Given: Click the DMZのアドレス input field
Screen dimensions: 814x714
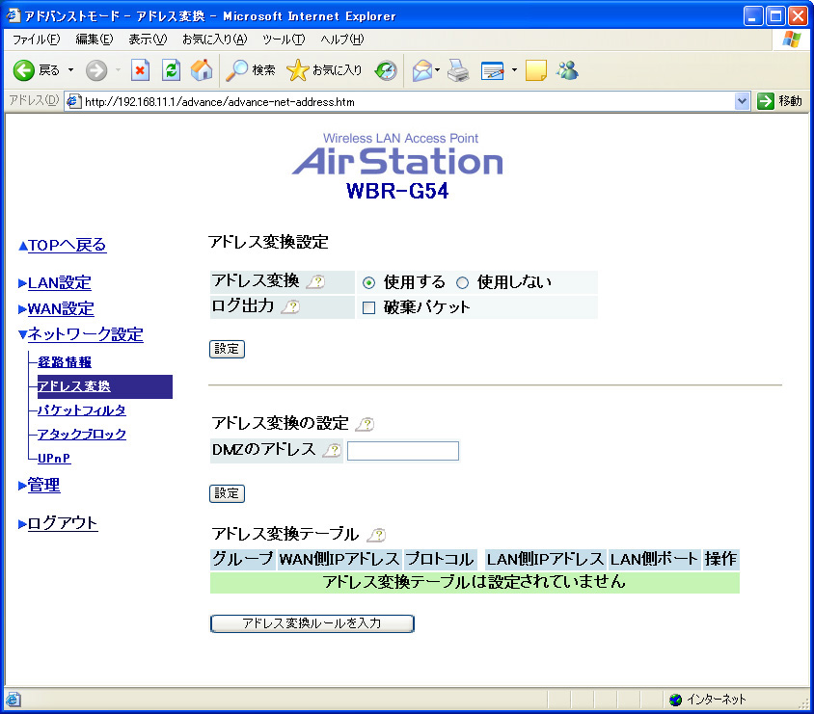Looking at the screenshot, I should point(402,451).
